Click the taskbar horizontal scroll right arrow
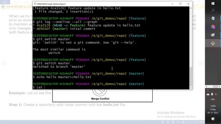Screen dimensions: 221x124 point(220,86)
